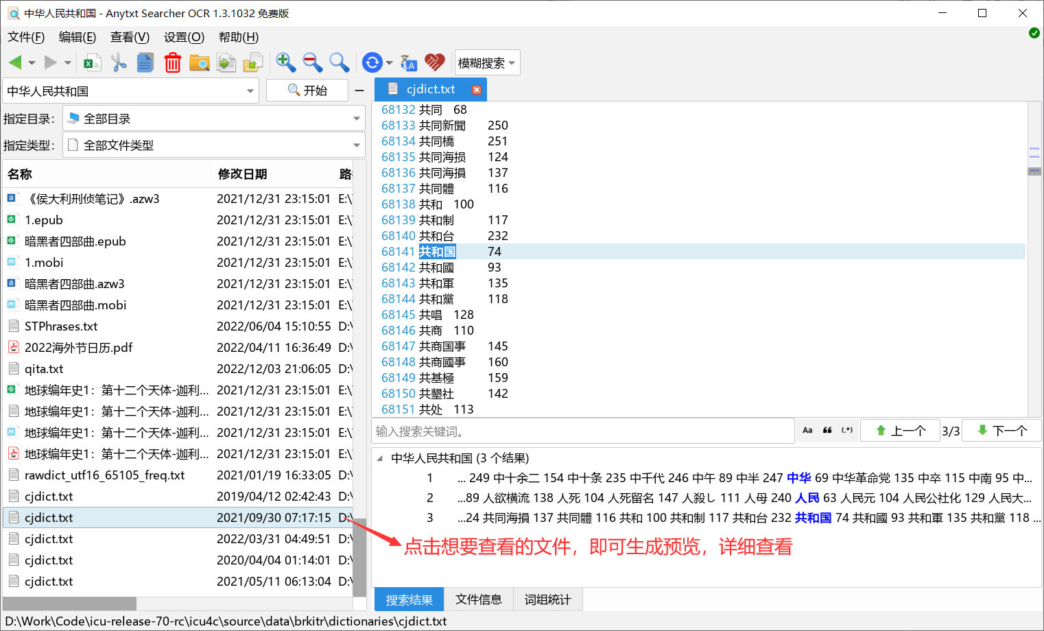The width and height of the screenshot is (1044, 631).
Task: Open the 编辑(E) menu
Action: [x=78, y=37]
